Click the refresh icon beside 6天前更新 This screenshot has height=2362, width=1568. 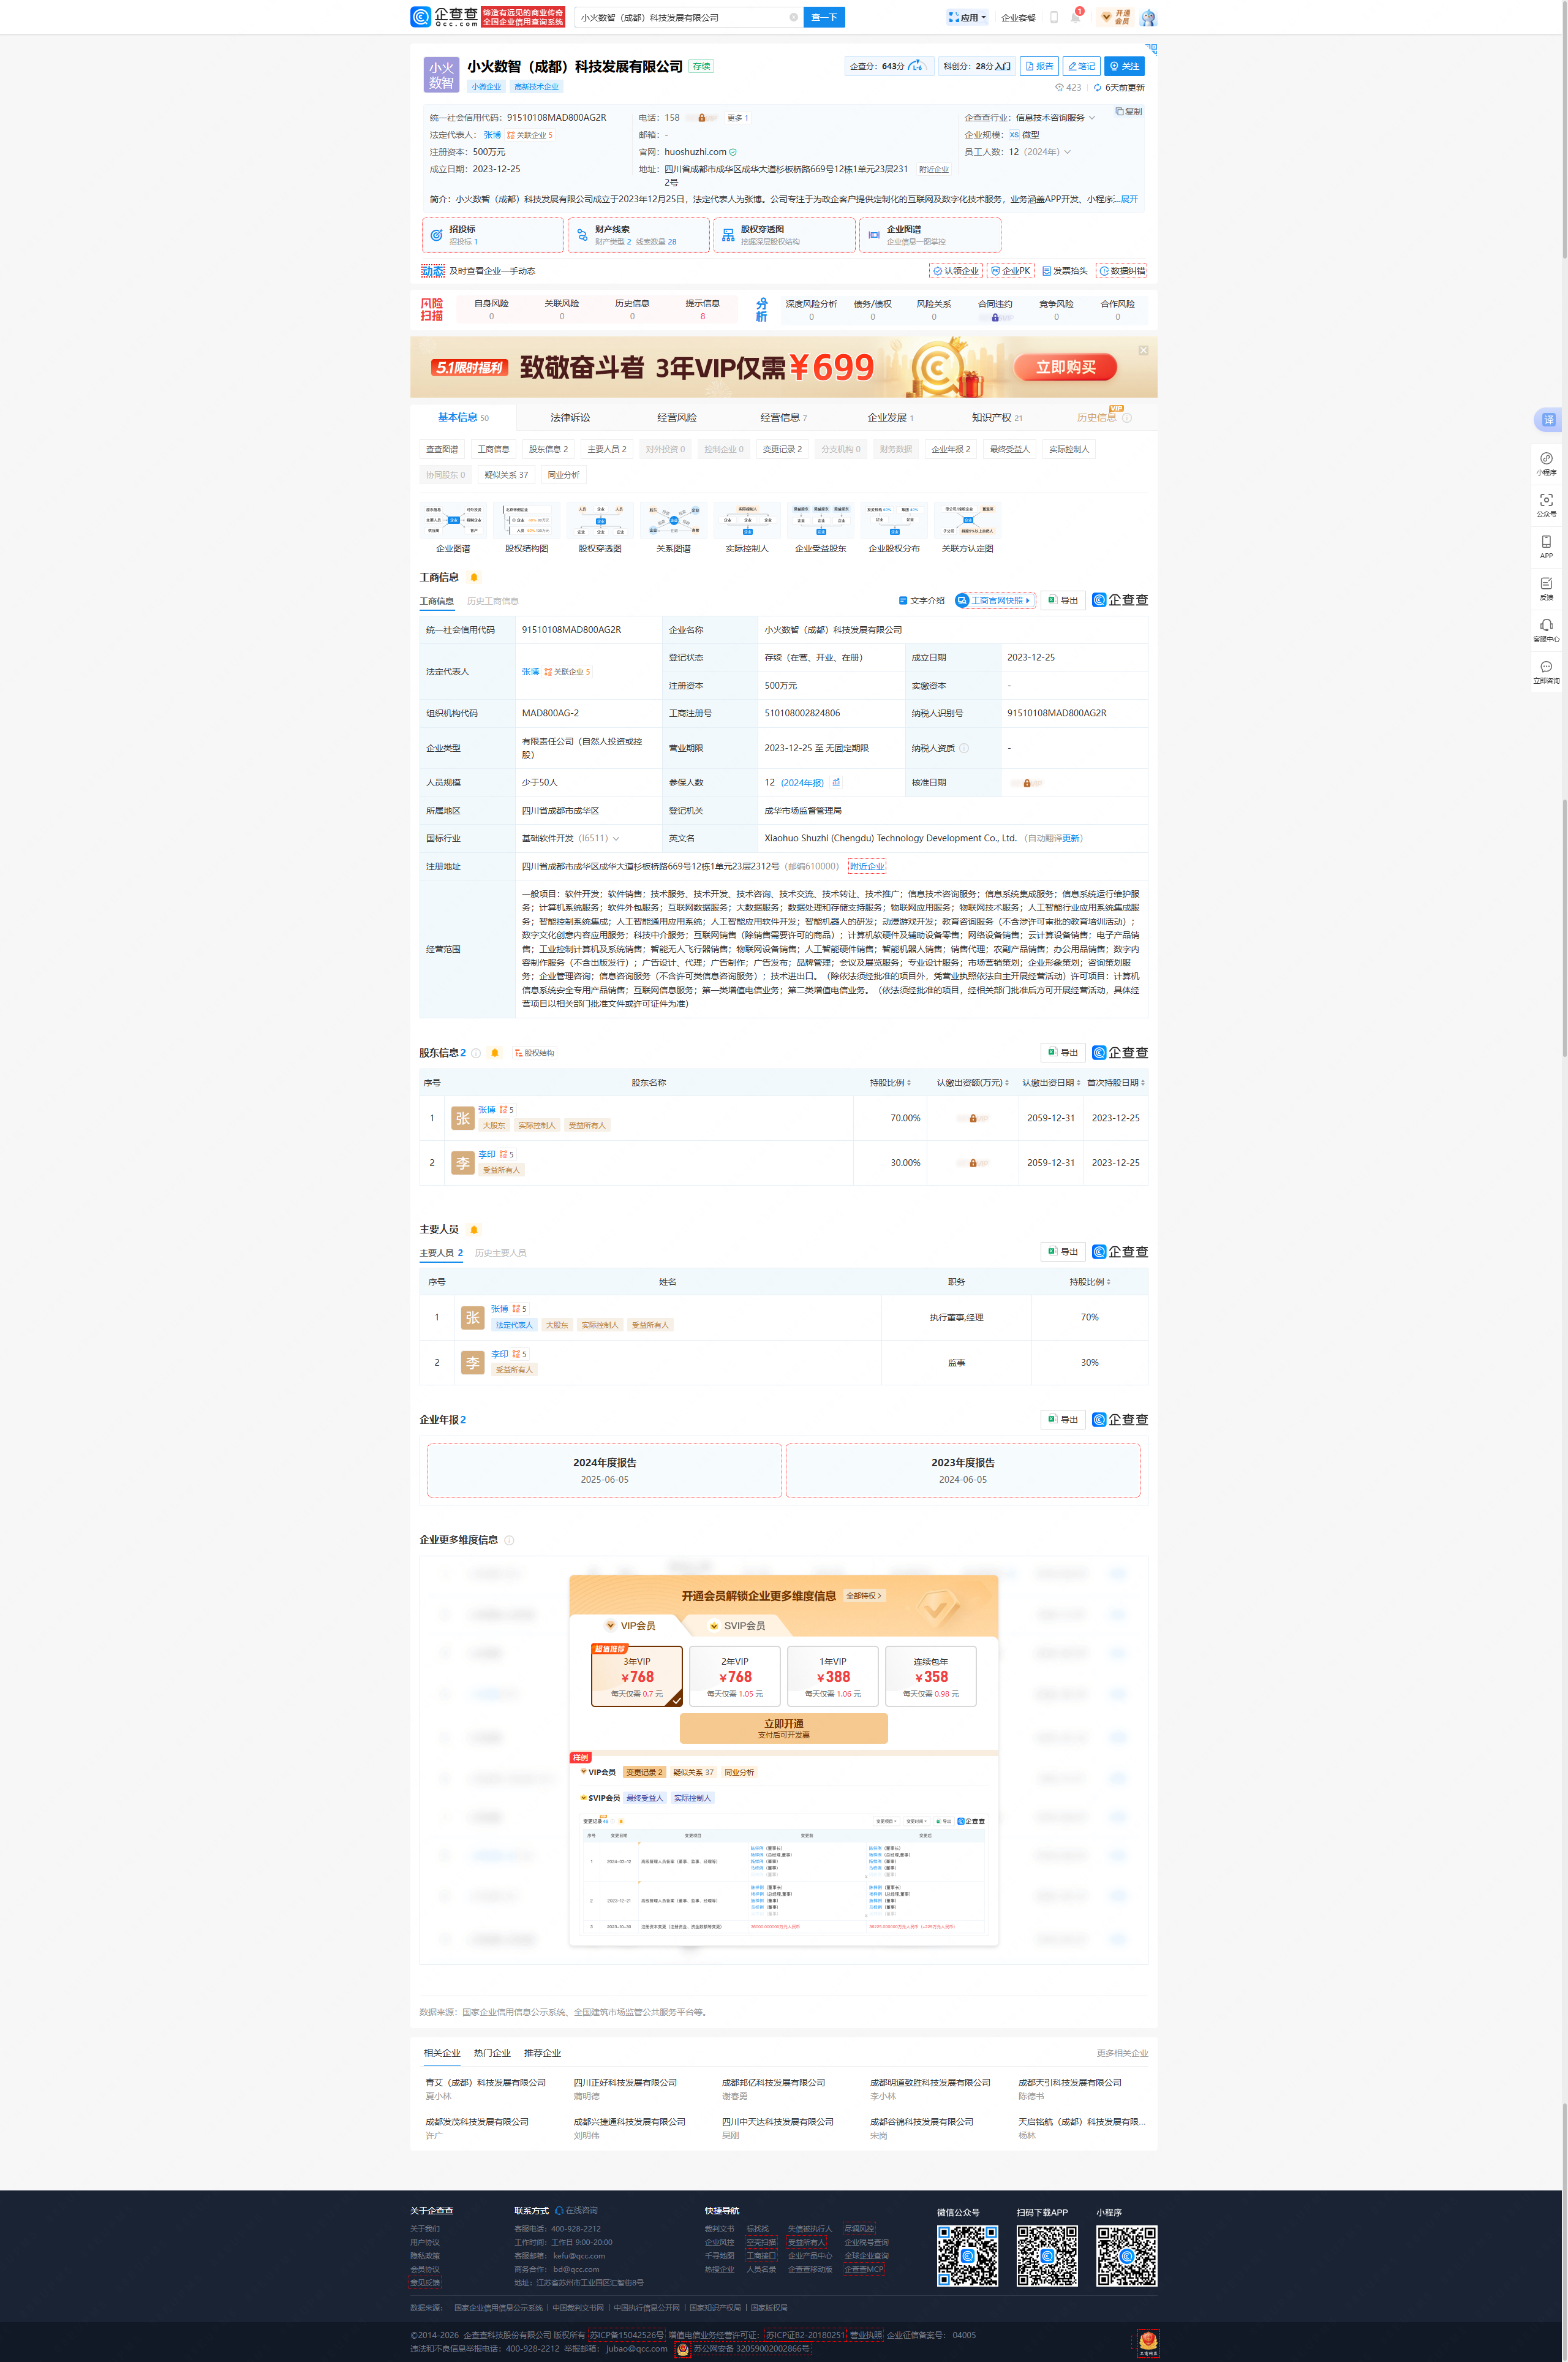(x=1097, y=87)
